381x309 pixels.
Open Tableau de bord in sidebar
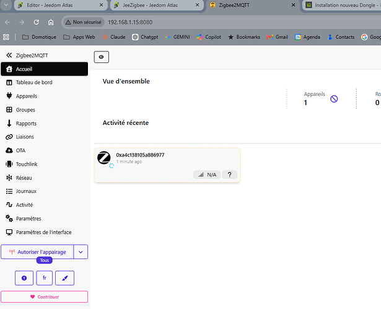[45, 82]
